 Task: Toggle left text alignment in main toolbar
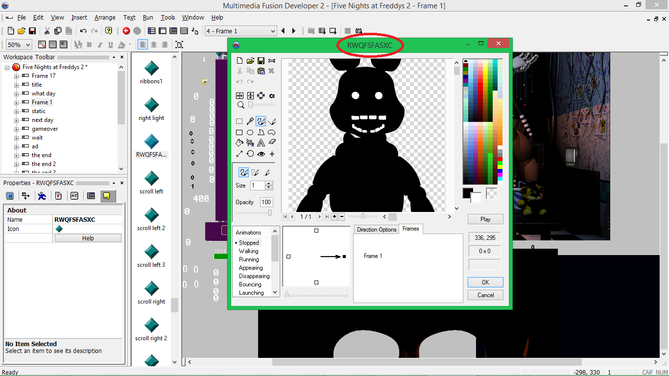pos(143,45)
